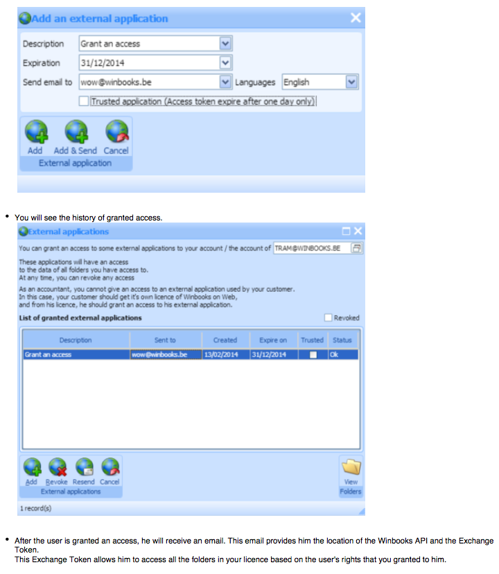
Task: Enable the Trusted application checkbox
Action: [x=84, y=101]
